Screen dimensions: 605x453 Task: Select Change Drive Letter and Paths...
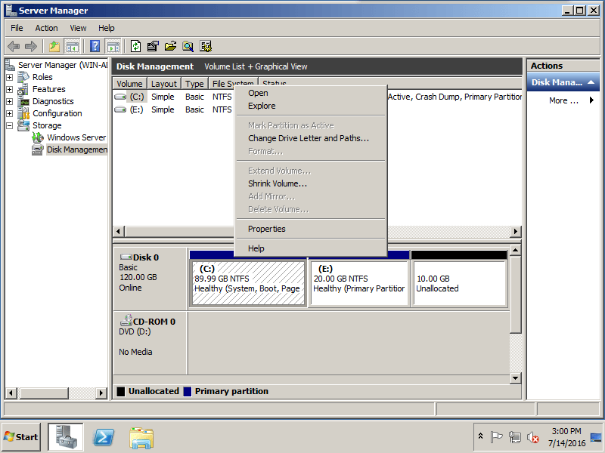pos(310,138)
